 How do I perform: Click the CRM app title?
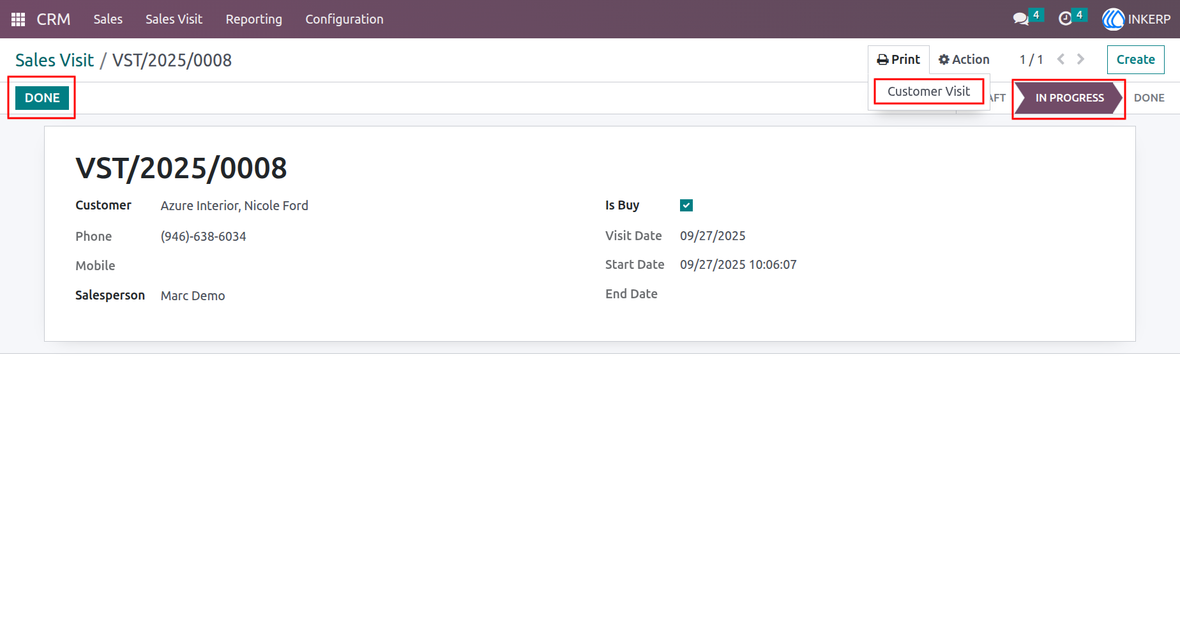pos(54,19)
